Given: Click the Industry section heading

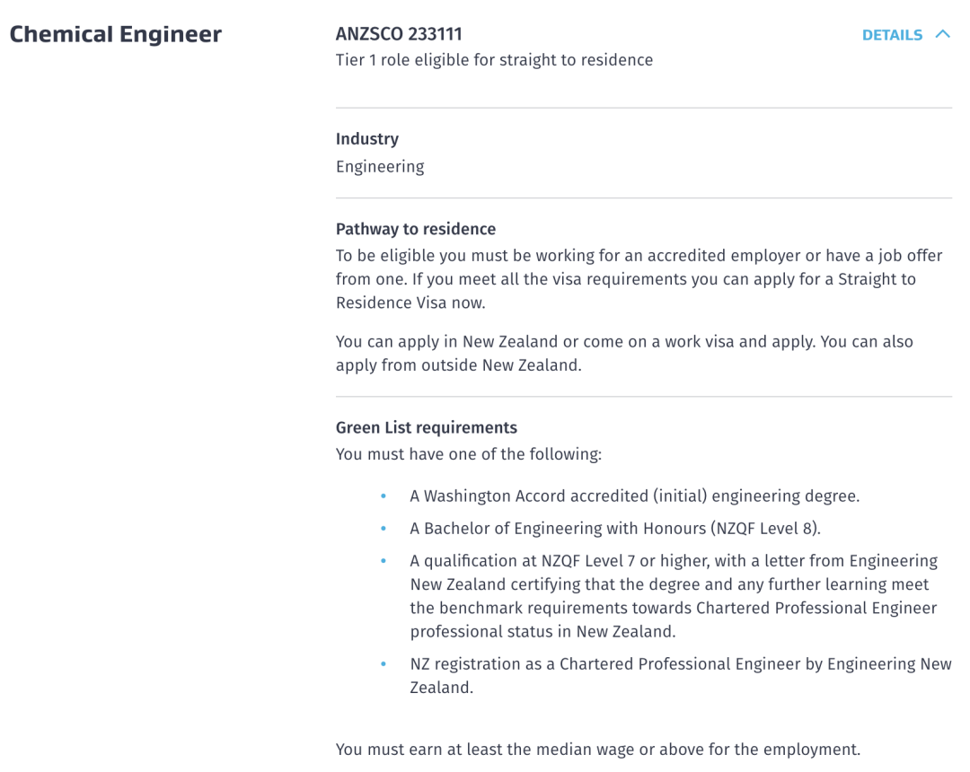Looking at the screenshot, I should pos(366,139).
